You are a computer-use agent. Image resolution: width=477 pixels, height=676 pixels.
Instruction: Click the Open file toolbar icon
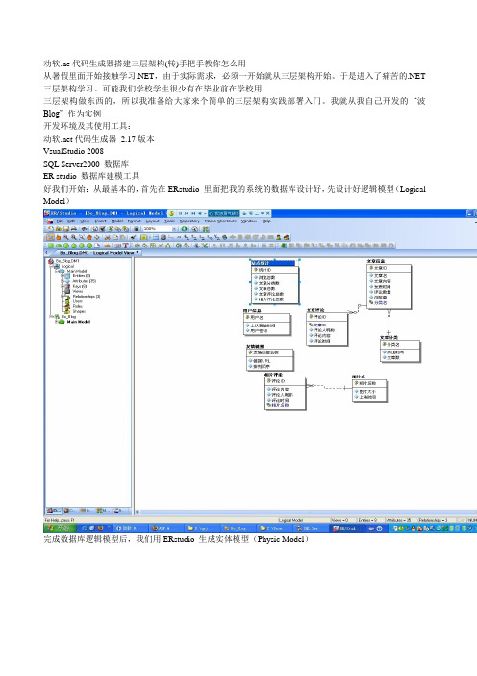[x=59, y=229]
